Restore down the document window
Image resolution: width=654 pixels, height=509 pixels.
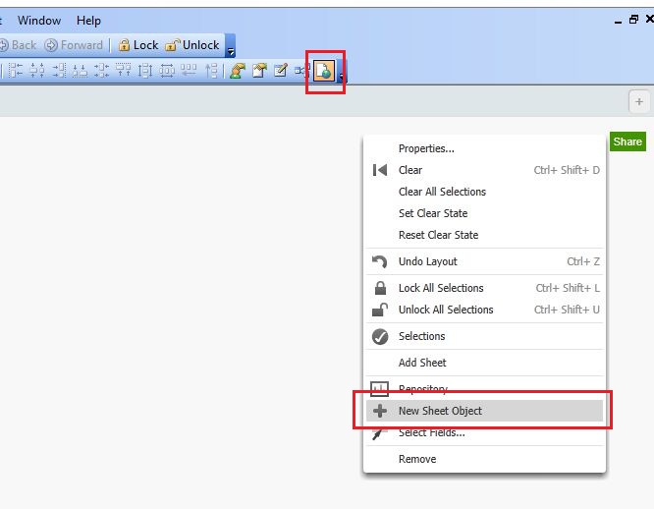click(x=633, y=20)
